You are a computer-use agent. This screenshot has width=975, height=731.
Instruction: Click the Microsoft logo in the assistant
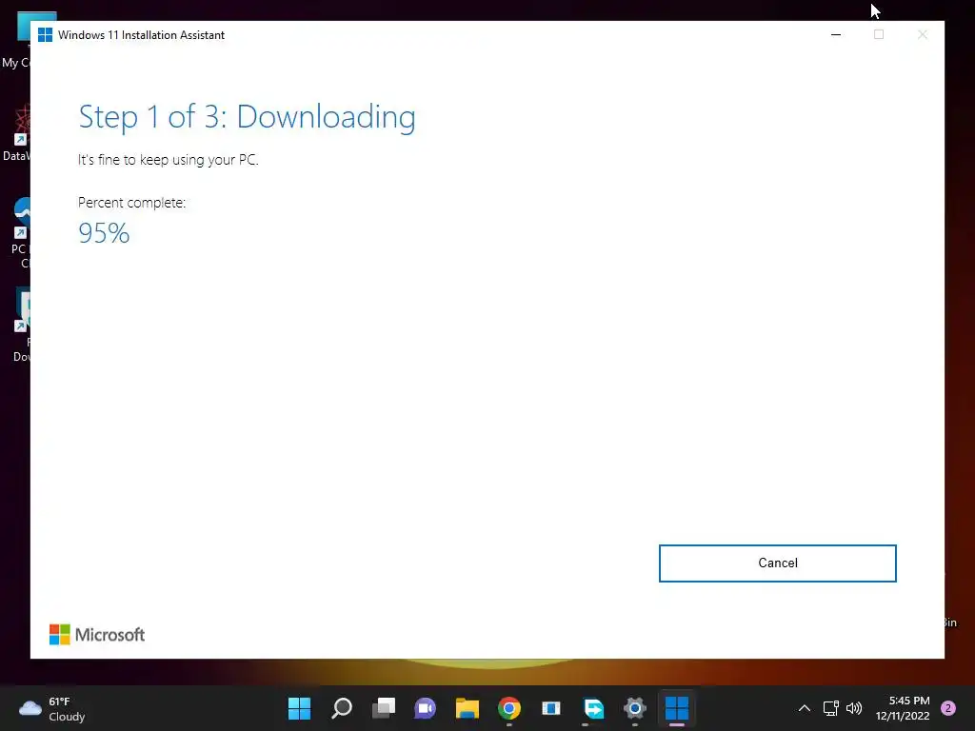(97, 635)
